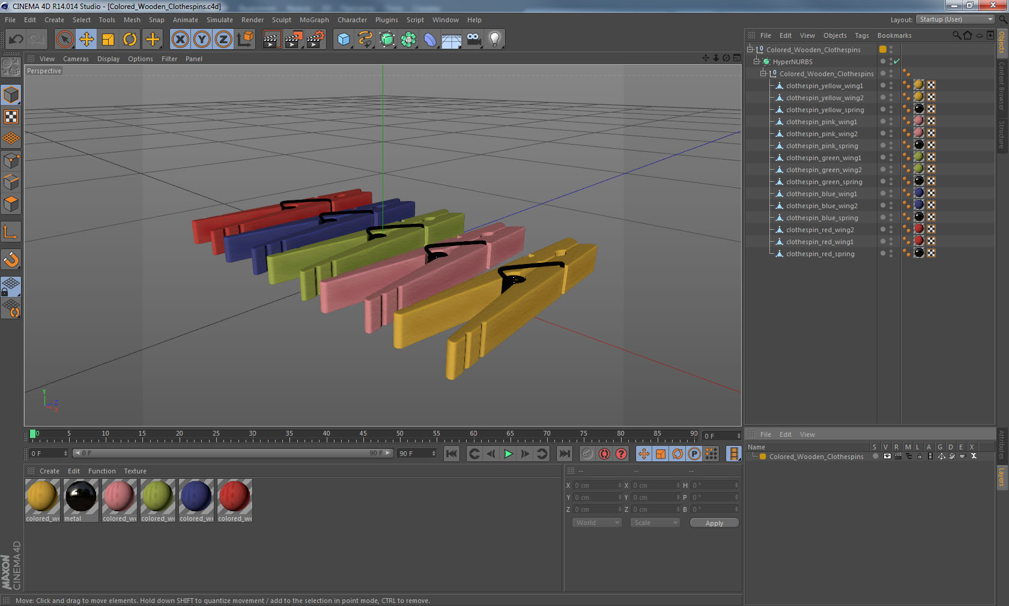
Task: Activate the Move tool
Action: [x=86, y=40]
